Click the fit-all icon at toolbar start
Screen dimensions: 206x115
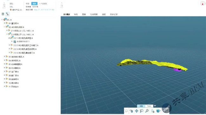126,111
